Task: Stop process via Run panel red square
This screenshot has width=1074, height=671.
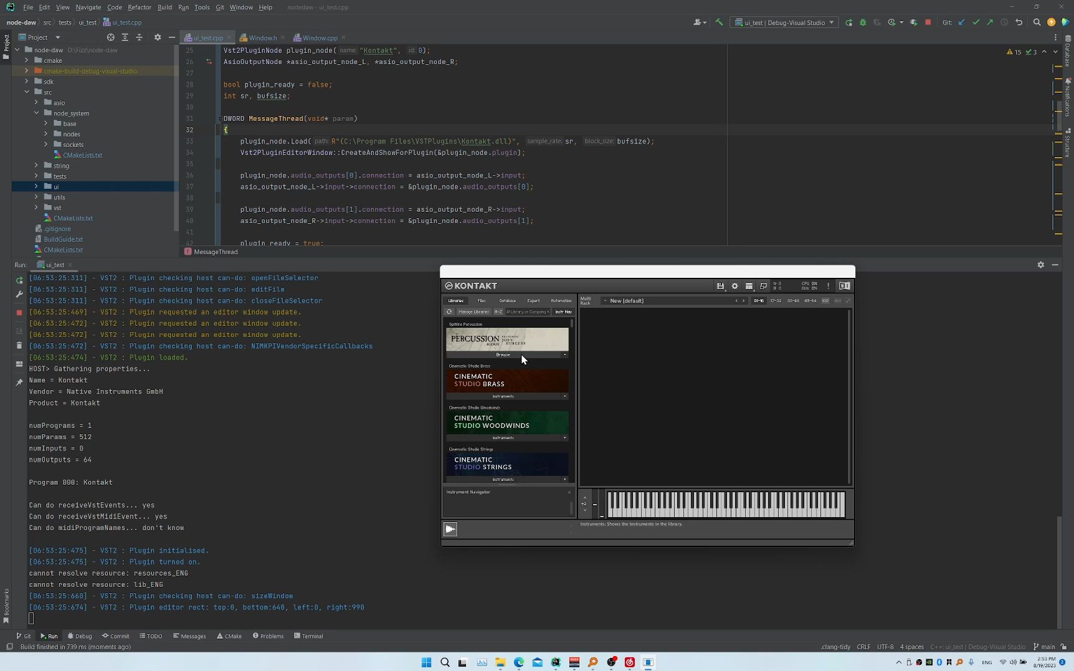Action: pos(19,312)
